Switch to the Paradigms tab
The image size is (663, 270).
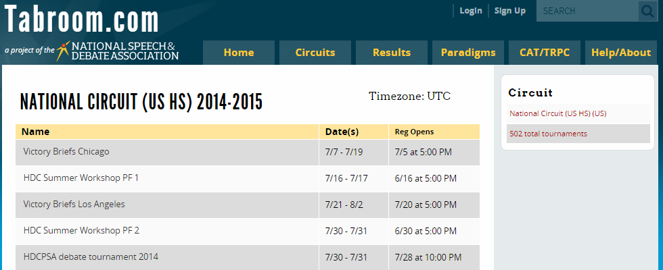468,53
